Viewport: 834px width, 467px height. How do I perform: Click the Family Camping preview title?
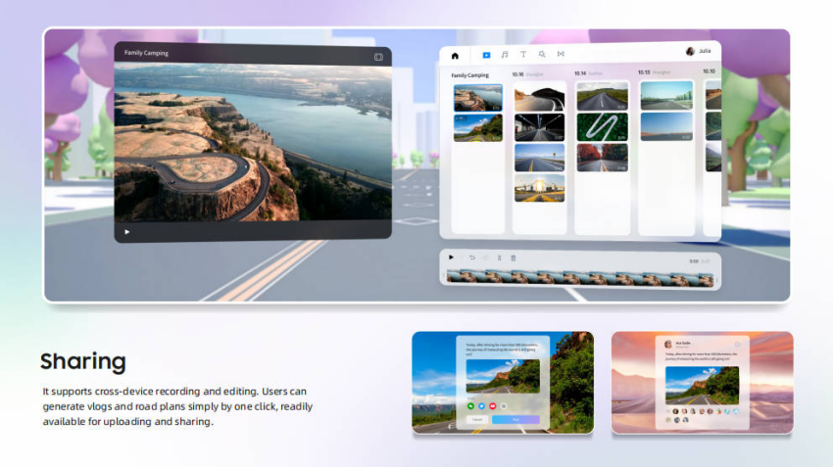coord(146,53)
